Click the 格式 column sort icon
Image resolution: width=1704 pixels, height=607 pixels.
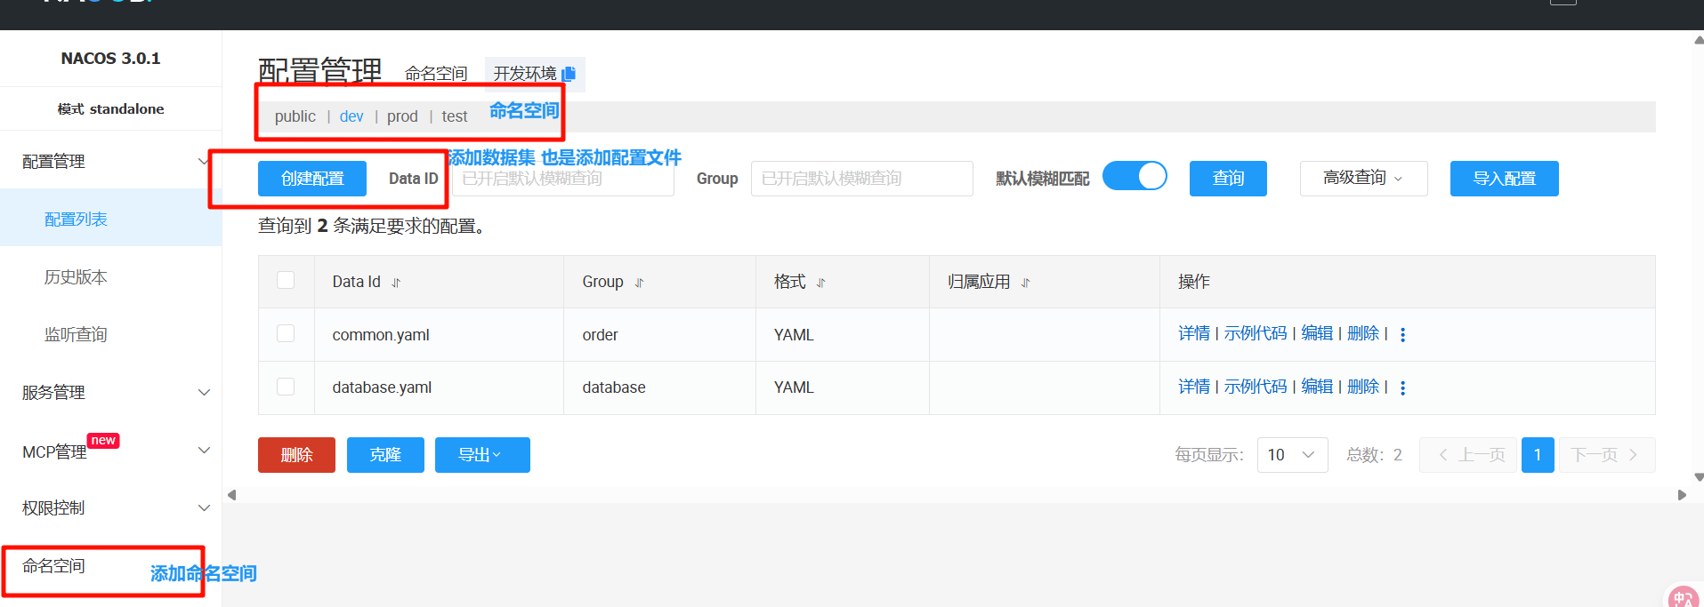(820, 283)
